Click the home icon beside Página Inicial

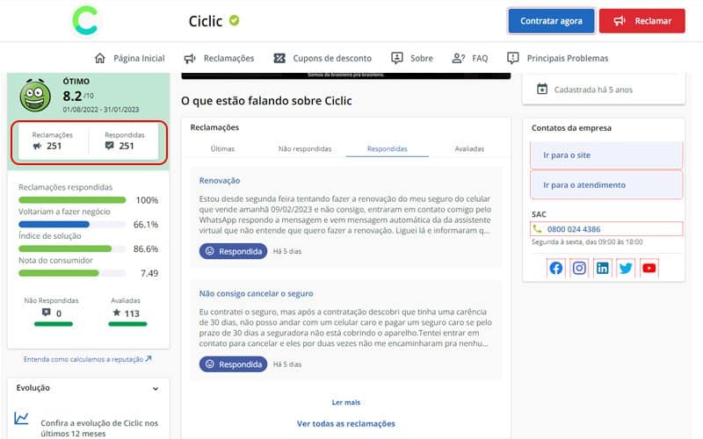point(100,58)
